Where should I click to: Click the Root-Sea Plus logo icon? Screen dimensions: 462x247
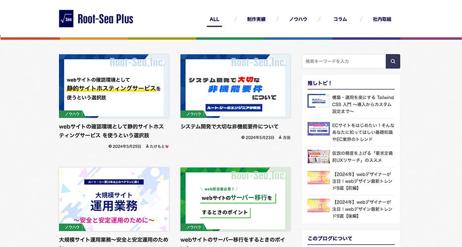[x=66, y=19]
